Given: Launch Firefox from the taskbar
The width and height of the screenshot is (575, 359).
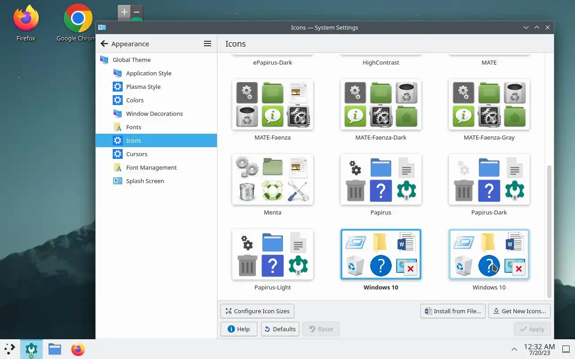Looking at the screenshot, I should [x=78, y=349].
